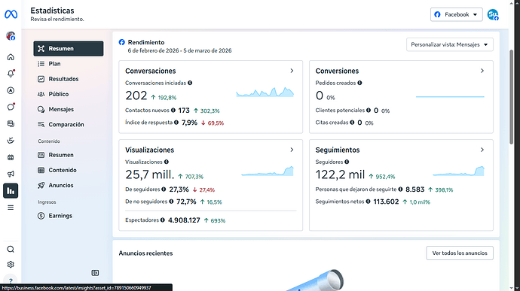Click the page vertical scrollbar
Viewport: 520px width, 291px height.
coord(512,97)
